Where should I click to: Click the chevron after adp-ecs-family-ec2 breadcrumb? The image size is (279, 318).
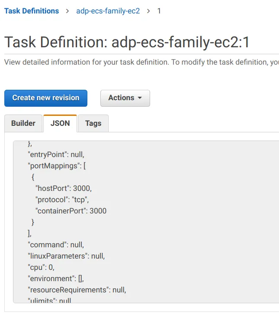click(x=149, y=11)
